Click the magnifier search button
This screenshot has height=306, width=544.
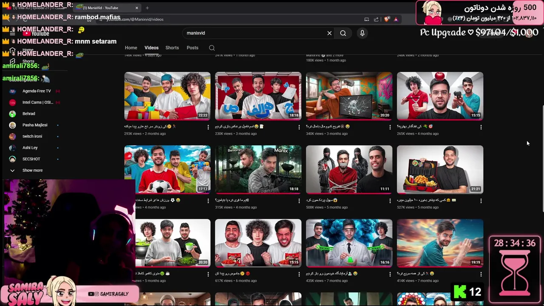[x=343, y=33]
